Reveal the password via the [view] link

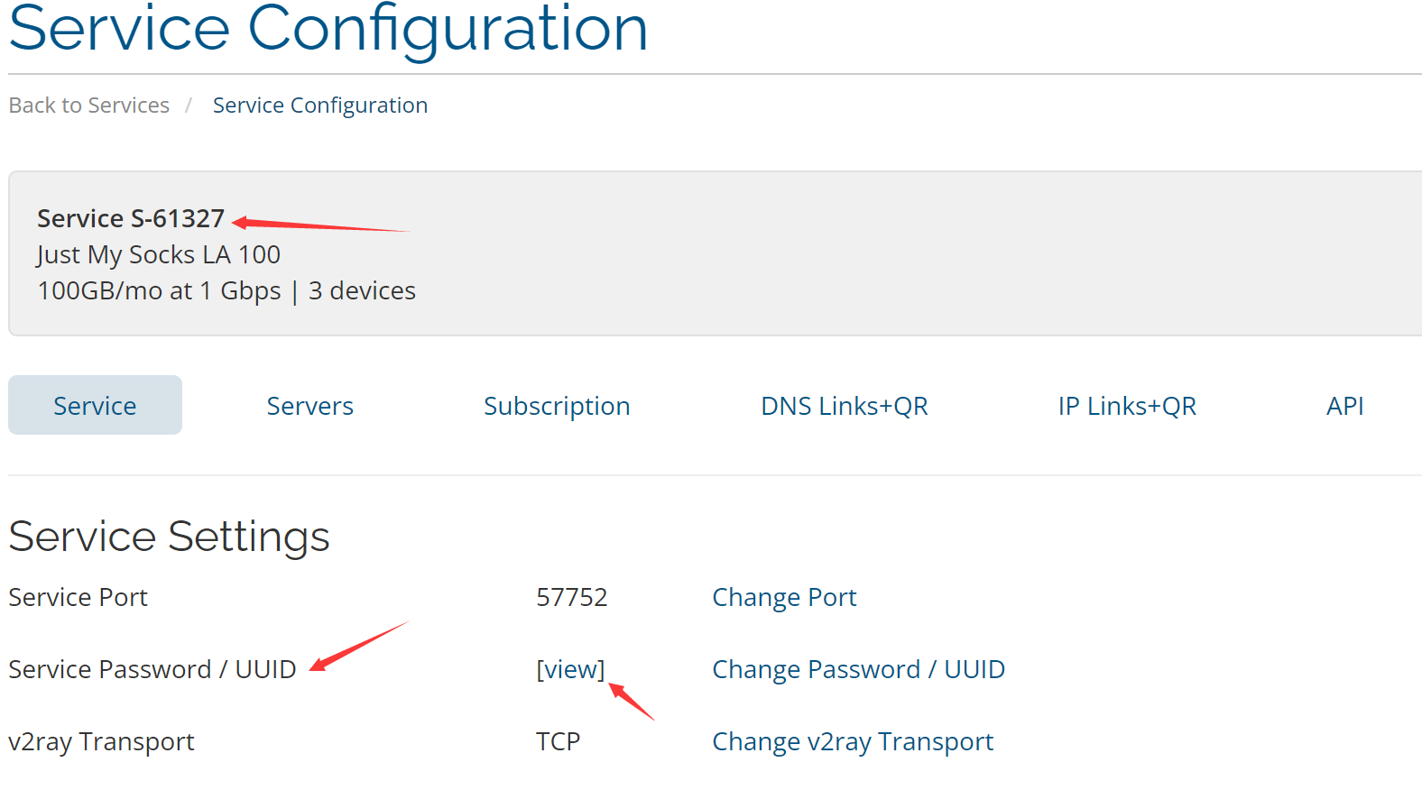click(570, 669)
